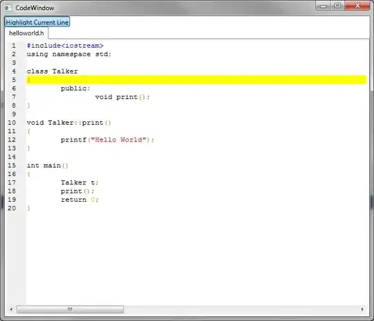
Task: Click the CodeWindow app icon in title bar
Action: click(8, 8)
